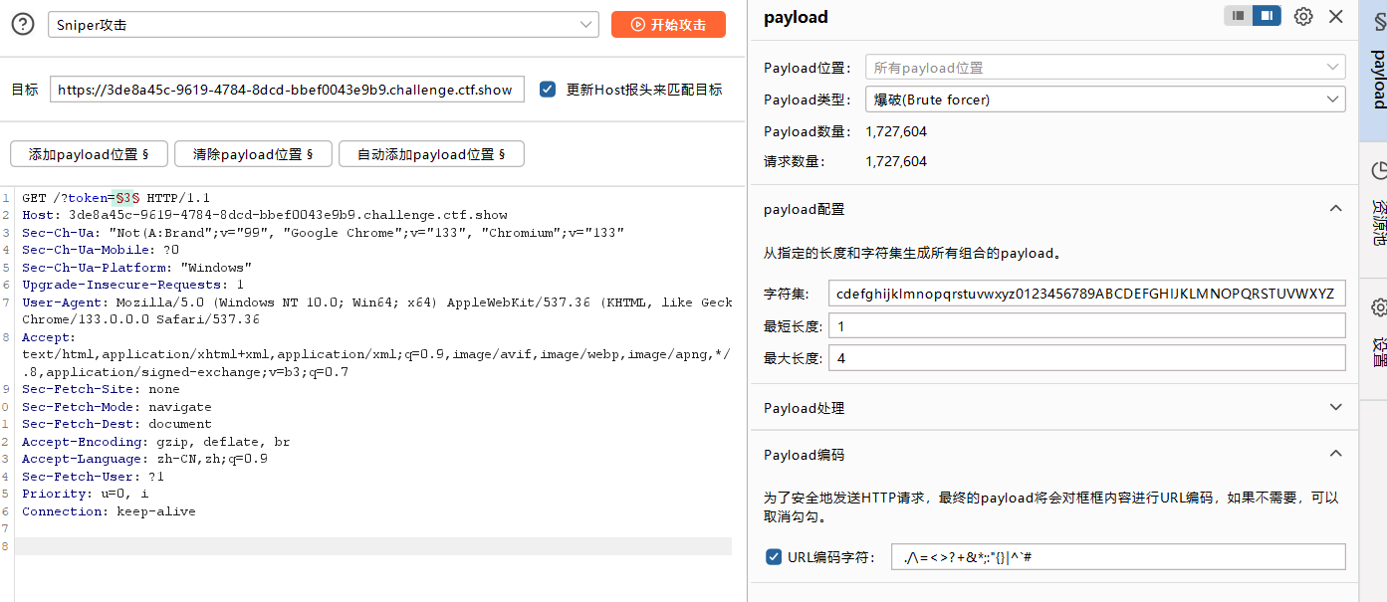This screenshot has height=602, width=1387.
Task: Click the Host header line in request
Action: (265, 215)
